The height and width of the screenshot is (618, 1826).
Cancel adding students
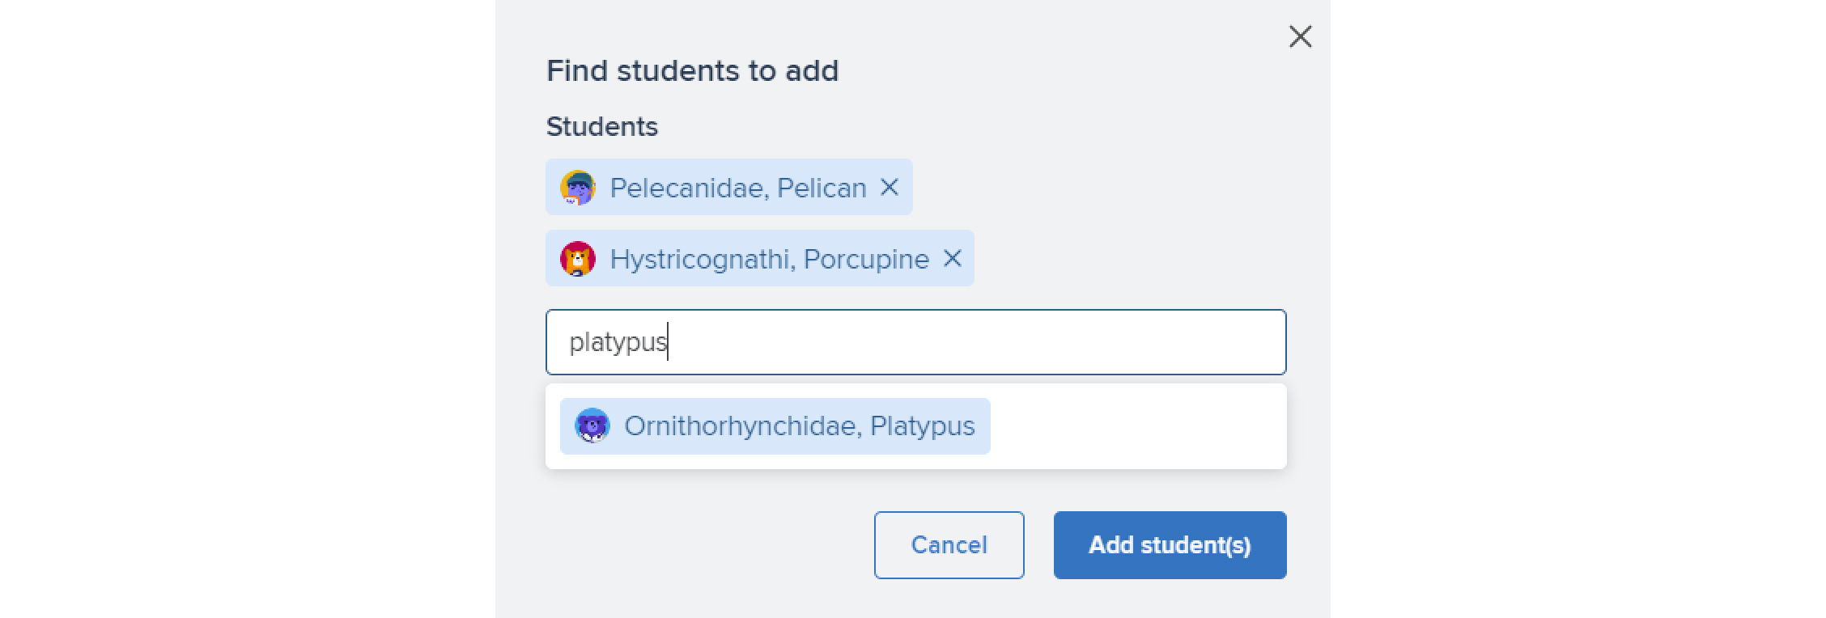tap(949, 545)
